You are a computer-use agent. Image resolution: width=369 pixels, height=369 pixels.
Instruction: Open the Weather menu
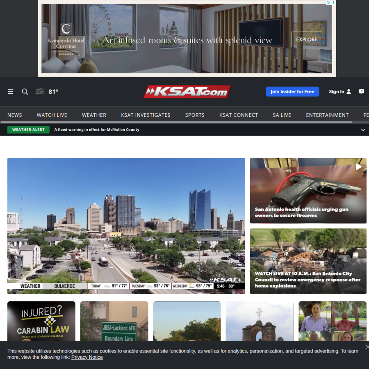pos(94,115)
